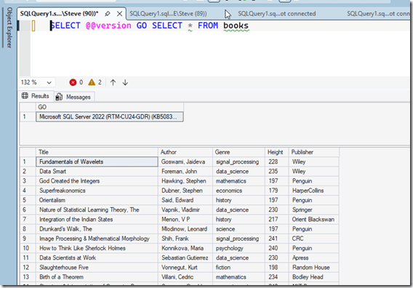Select the Data Smart title cell

(x=97, y=171)
